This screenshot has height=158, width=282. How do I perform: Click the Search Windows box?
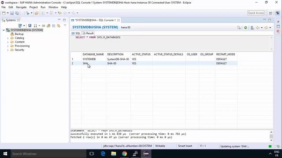(x=48, y=154)
